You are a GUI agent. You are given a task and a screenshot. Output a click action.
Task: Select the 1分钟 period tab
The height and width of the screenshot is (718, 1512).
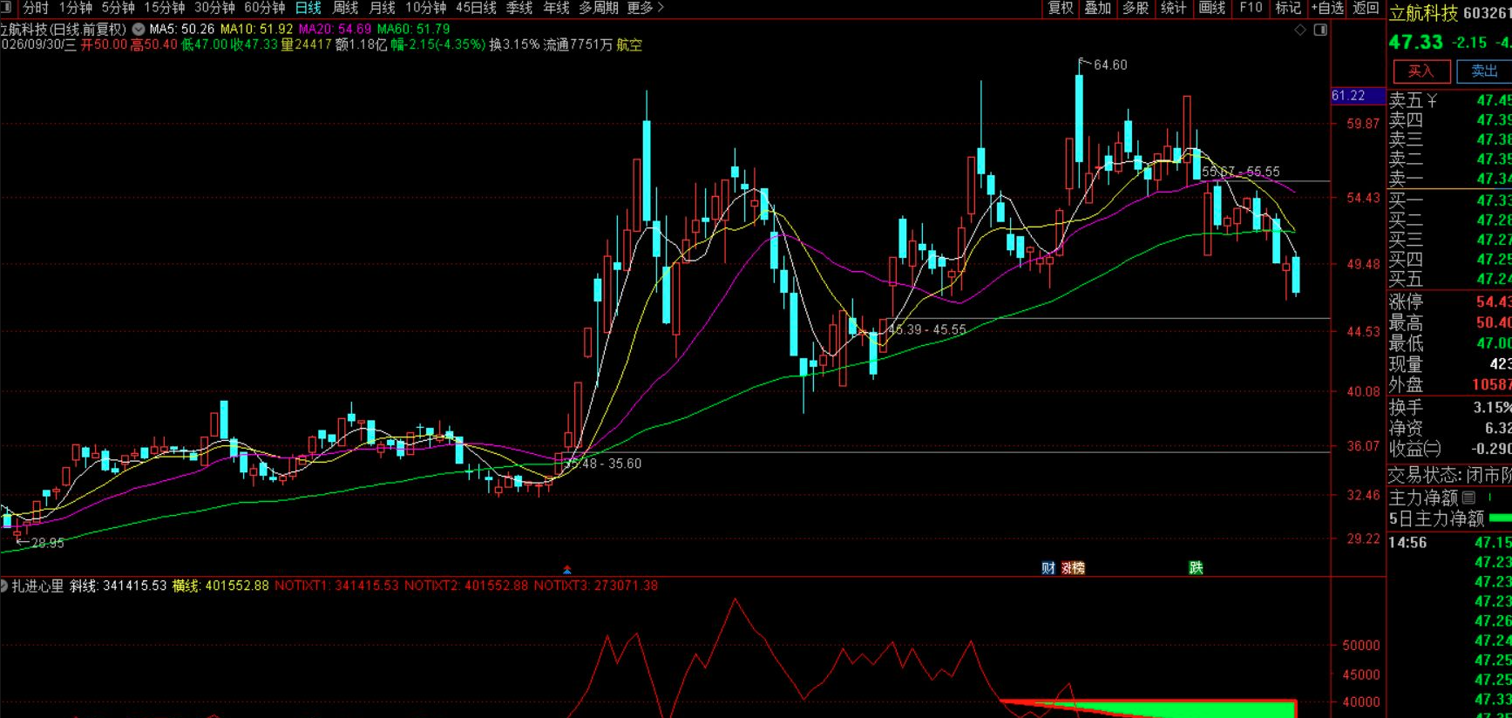pyautogui.click(x=75, y=8)
